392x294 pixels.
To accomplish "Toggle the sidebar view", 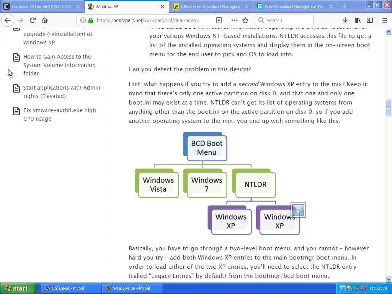I will [370, 20].
